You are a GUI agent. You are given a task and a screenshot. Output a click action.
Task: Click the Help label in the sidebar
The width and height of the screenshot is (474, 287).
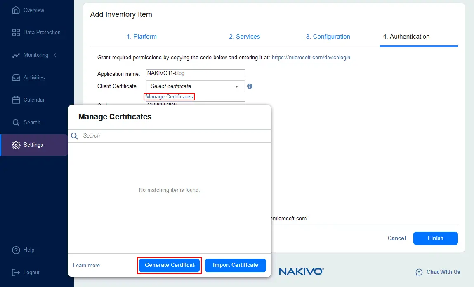tap(29, 250)
